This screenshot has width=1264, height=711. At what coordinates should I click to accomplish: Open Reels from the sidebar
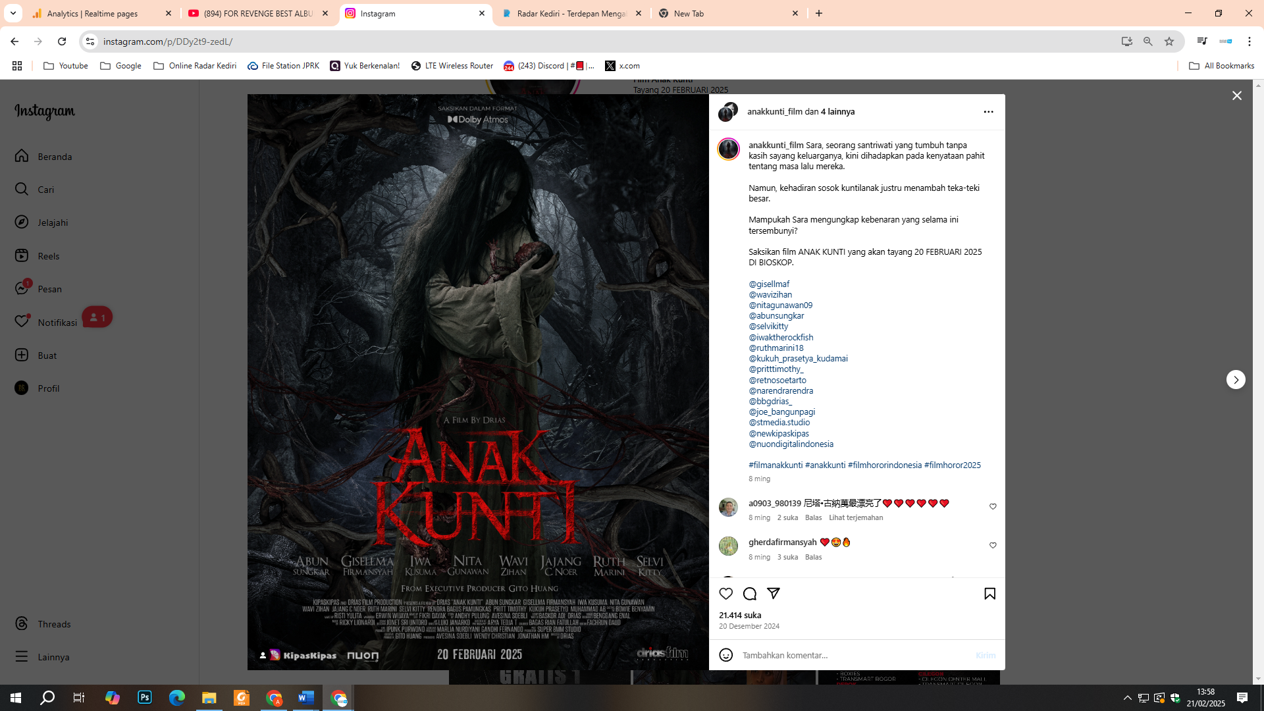[38, 255]
